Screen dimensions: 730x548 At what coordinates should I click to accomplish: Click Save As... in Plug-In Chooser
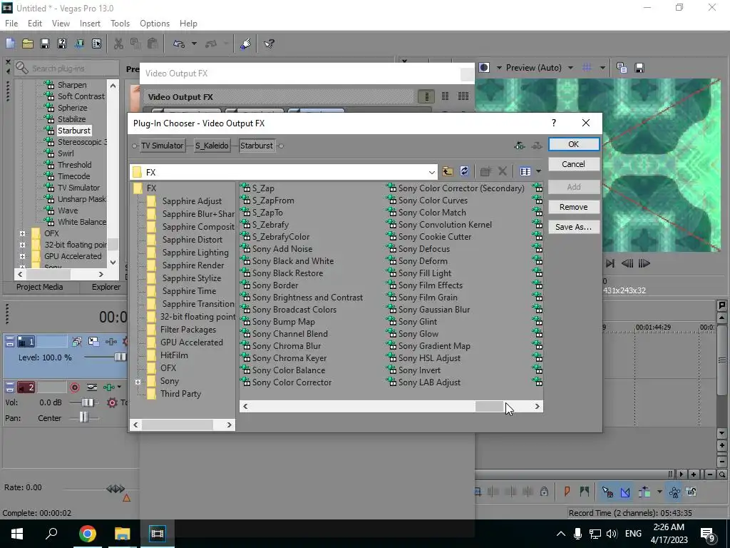(x=574, y=227)
